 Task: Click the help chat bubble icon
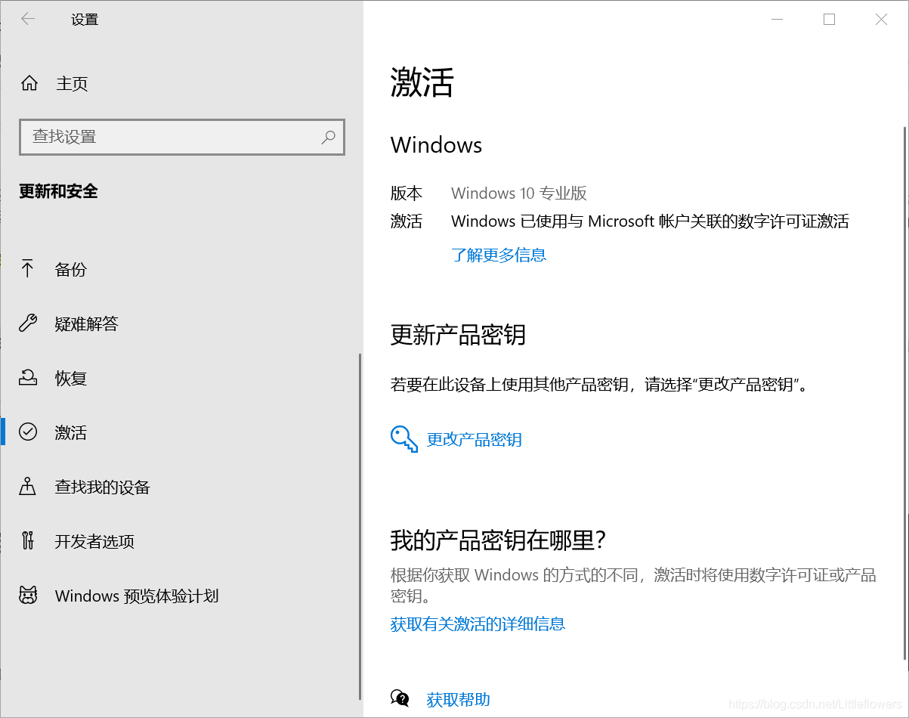click(x=400, y=698)
